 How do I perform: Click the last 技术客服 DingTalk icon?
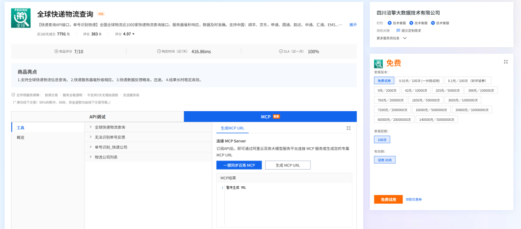(x=432, y=23)
